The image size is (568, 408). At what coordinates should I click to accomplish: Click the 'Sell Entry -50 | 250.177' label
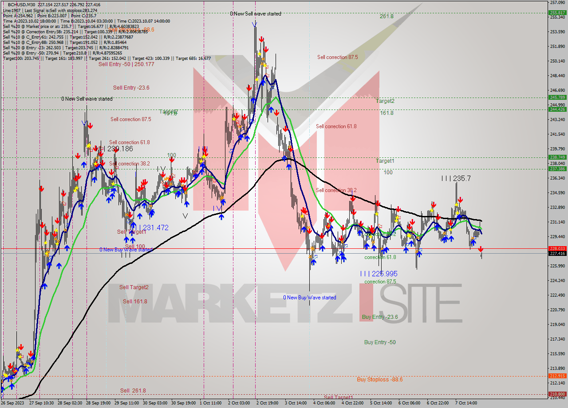pyautogui.click(x=126, y=64)
